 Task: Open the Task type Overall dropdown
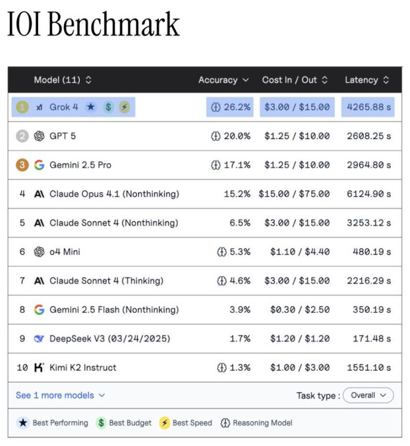pos(368,395)
